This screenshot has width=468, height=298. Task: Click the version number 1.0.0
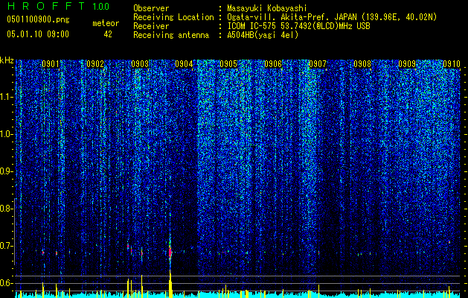pyautogui.click(x=100, y=6)
